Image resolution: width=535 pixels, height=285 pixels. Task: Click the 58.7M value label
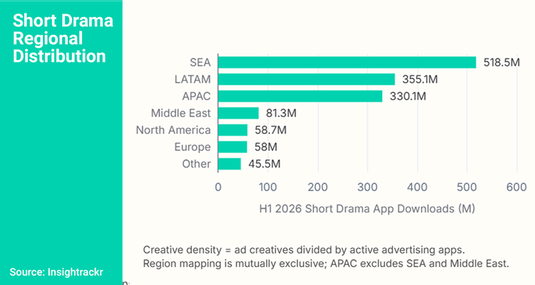pyautogui.click(x=270, y=130)
